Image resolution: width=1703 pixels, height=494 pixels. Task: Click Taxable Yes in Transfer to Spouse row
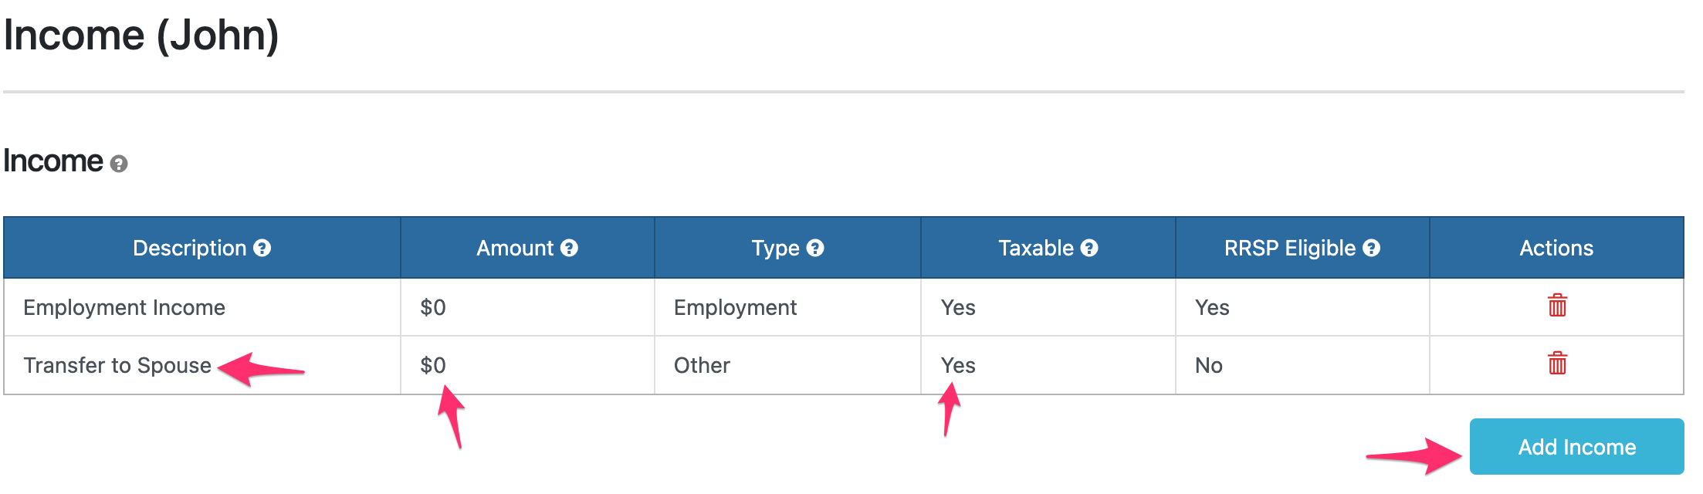pyautogui.click(x=958, y=365)
